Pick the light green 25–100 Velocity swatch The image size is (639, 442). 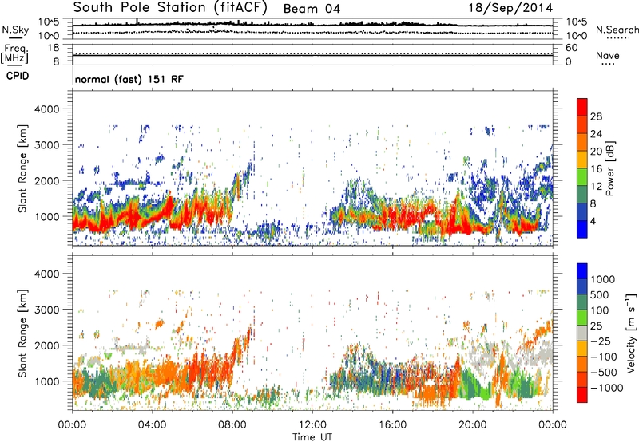pyautogui.click(x=582, y=318)
